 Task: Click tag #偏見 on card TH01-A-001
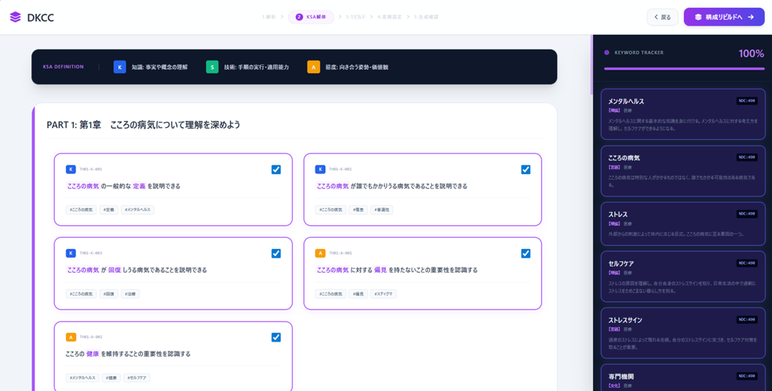point(358,294)
